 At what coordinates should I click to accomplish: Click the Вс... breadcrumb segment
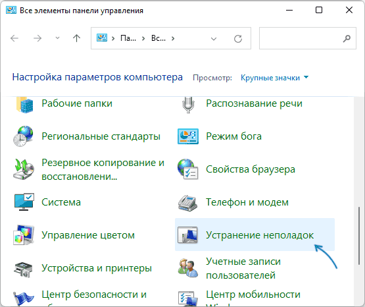click(158, 38)
